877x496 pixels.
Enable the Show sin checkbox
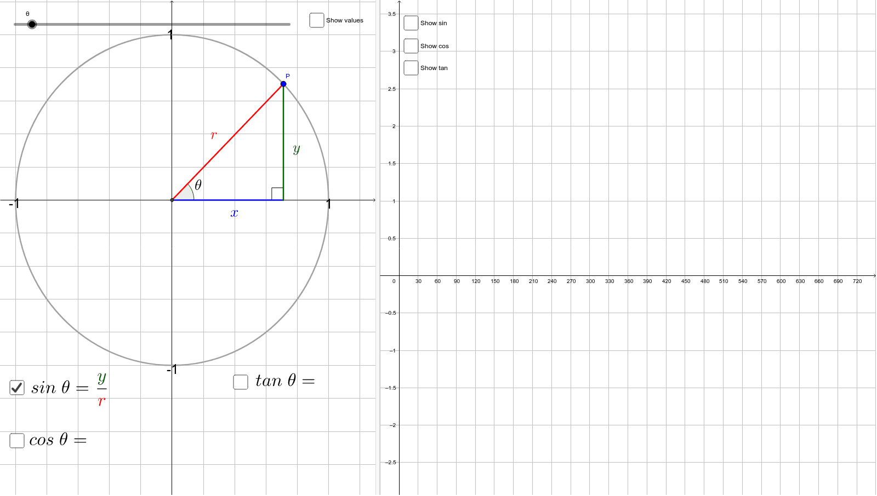coord(411,23)
